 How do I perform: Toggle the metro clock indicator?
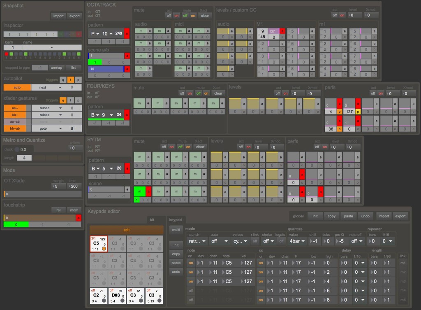[18, 149]
